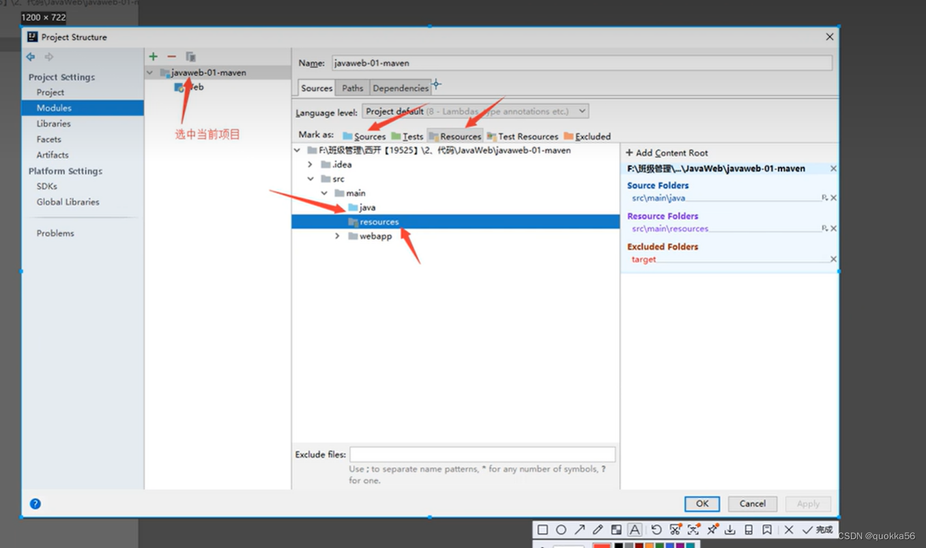The width and height of the screenshot is (926, 548).
Task: Collapse the content root path node
Action: coord(298,151)
